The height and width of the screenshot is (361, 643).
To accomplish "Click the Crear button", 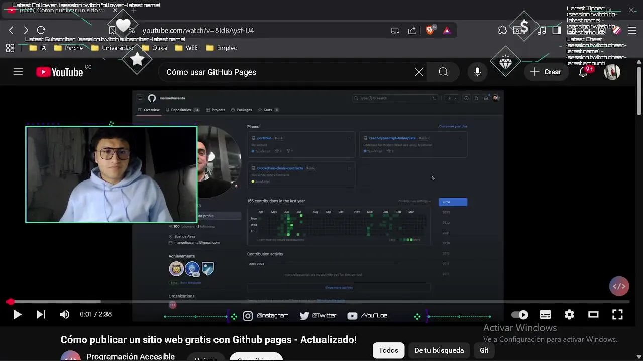I will click(x=546, y=72).
